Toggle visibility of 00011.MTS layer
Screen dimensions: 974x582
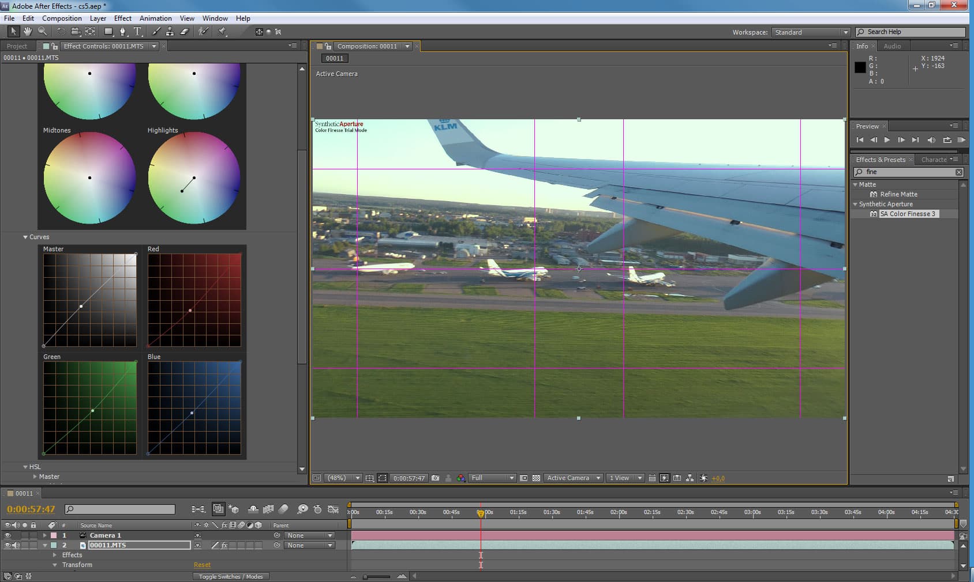tap(8, 545)
